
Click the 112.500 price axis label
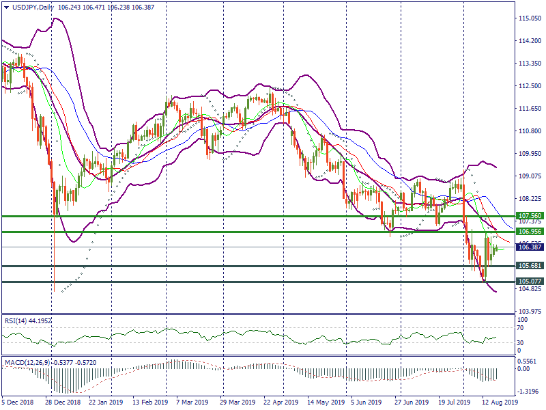530,86
